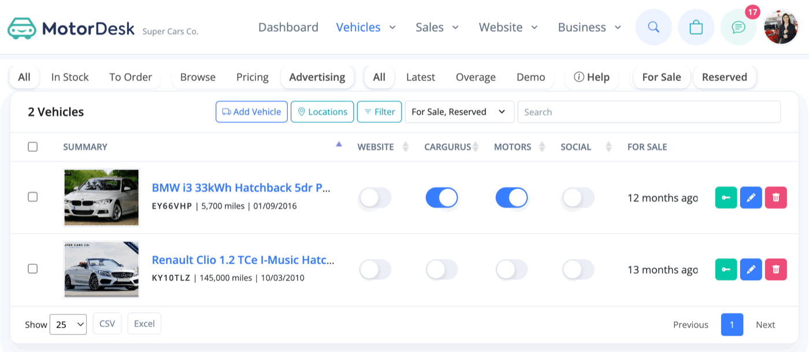Click the MotorDesk car logo
809x352 pixels.
(x=22, y=28)
